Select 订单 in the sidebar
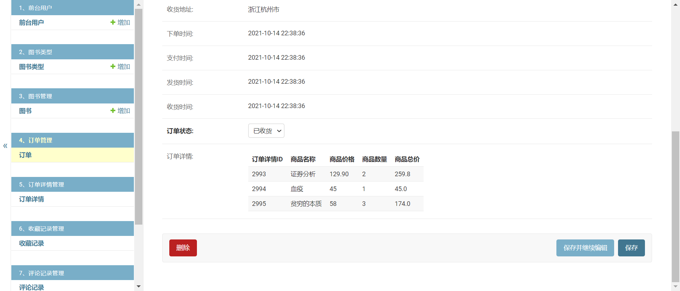The height and width of the screenshot is (291, 680). (x=25, y=155)
